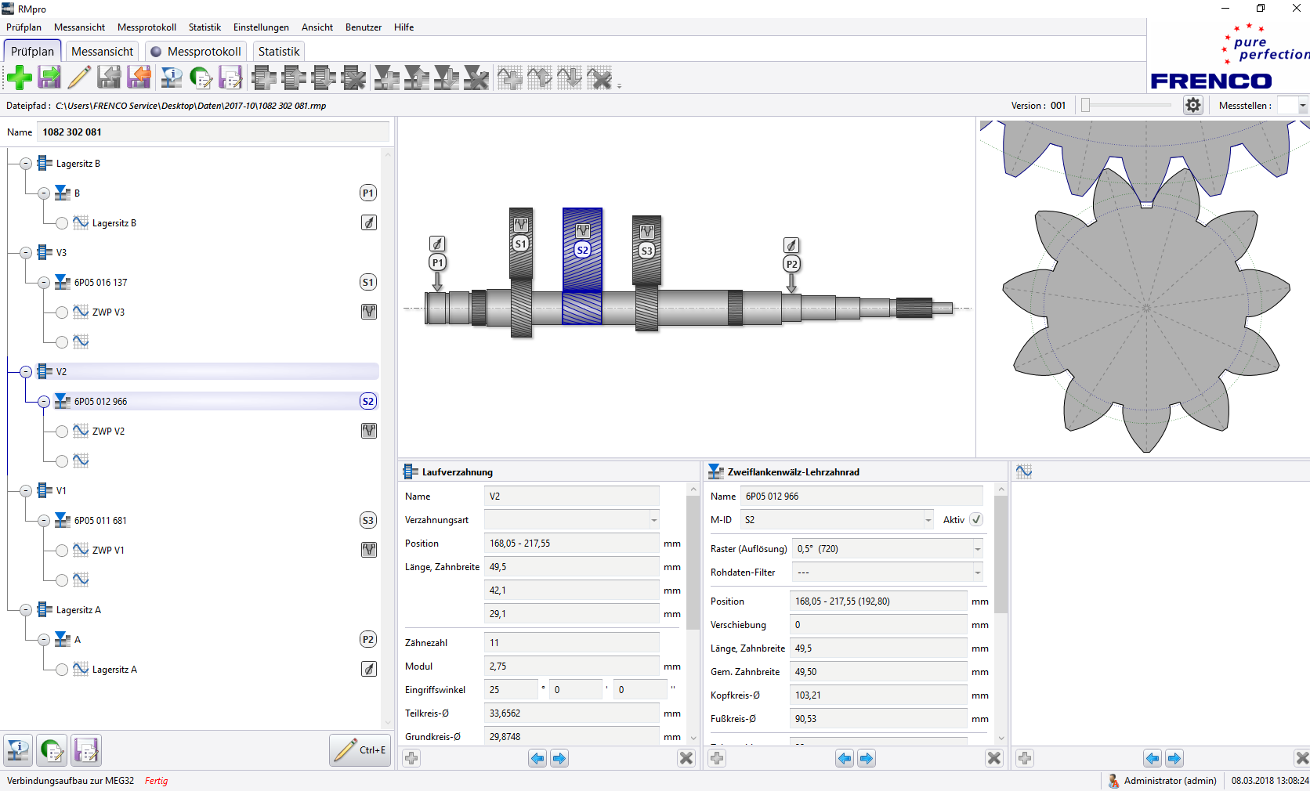Click the P2 probe marker on shaft diagram
This screenshot has width=1310, height=791.
tap(791, 264)
